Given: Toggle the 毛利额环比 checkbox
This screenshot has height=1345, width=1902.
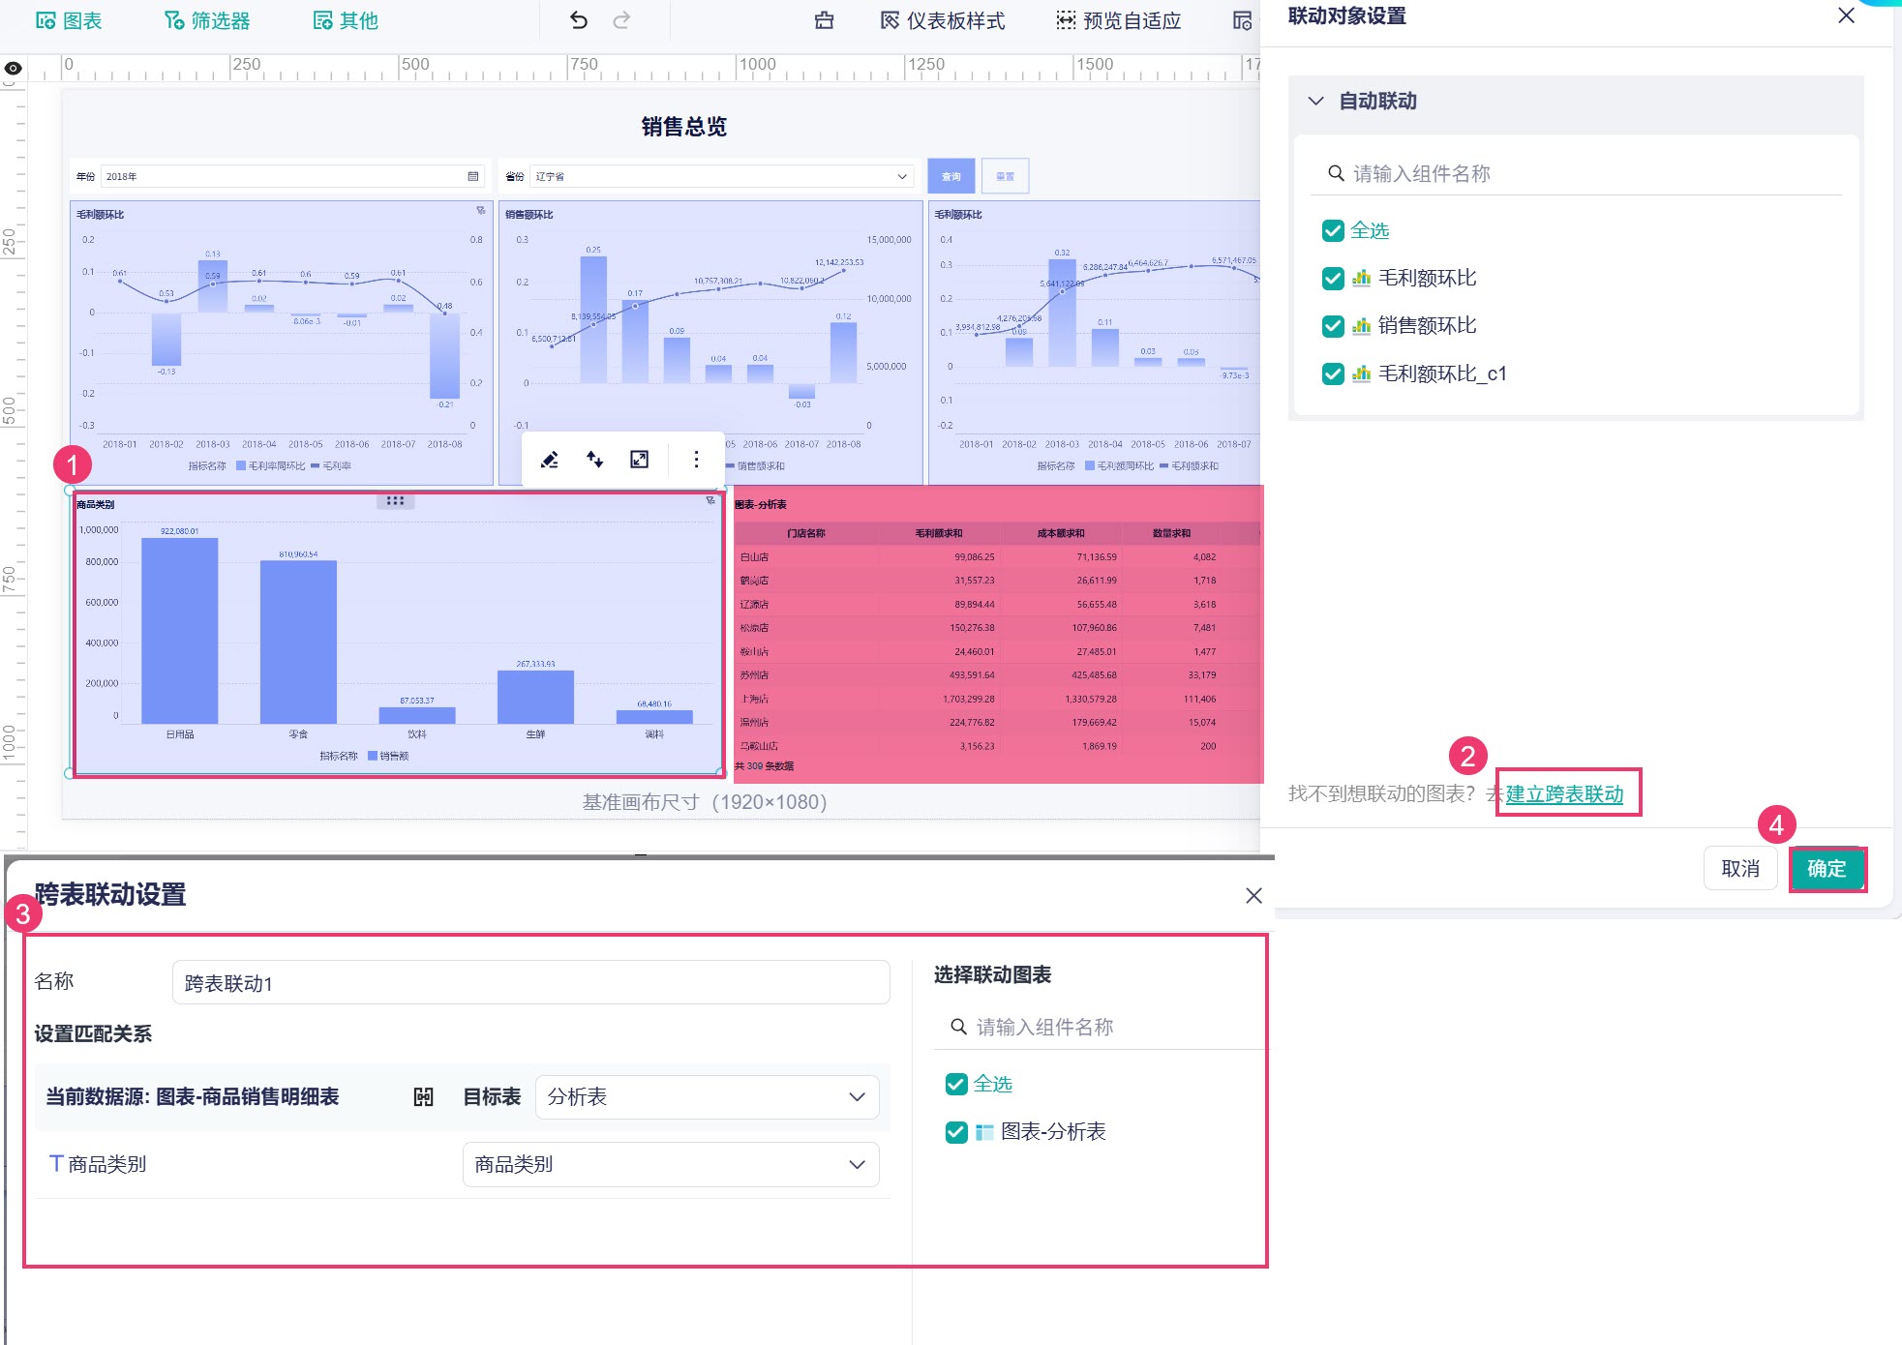Looking at the screenshot, I should coord(1333,279).
